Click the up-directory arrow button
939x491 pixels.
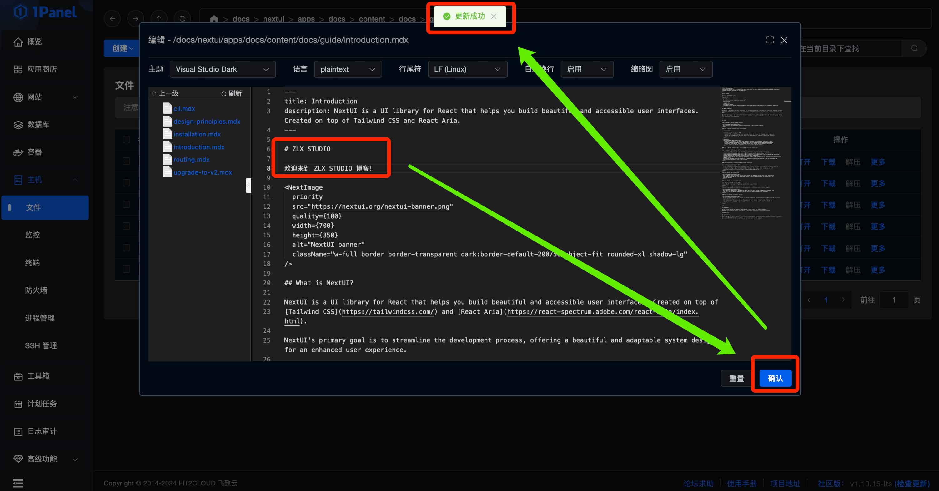(x=159, y=18)
